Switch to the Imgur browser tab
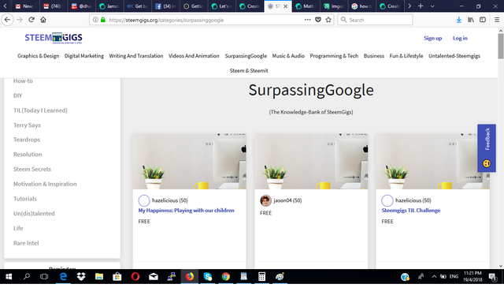 tap(334, 6)
